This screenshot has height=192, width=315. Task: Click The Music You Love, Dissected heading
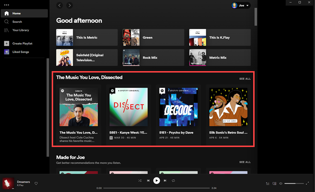point(89,77)
